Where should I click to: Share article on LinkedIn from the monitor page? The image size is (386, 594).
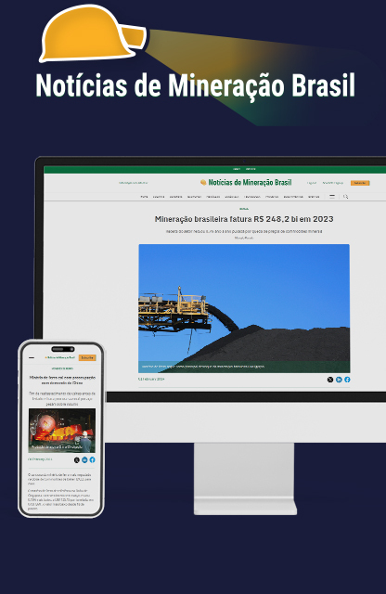coord(339,380)
